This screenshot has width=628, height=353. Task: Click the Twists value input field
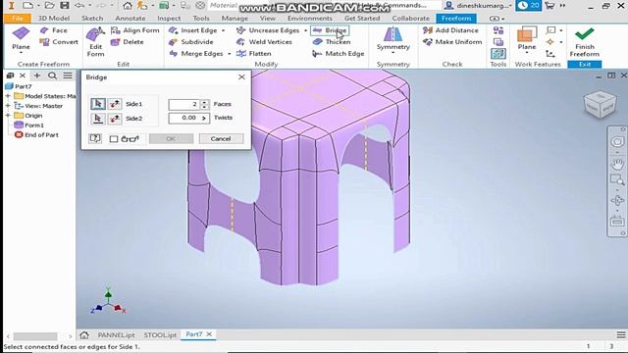tap(184, 118)
